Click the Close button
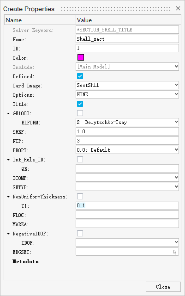The width and height of the screenshot is (185, 296). click(163, 287)
